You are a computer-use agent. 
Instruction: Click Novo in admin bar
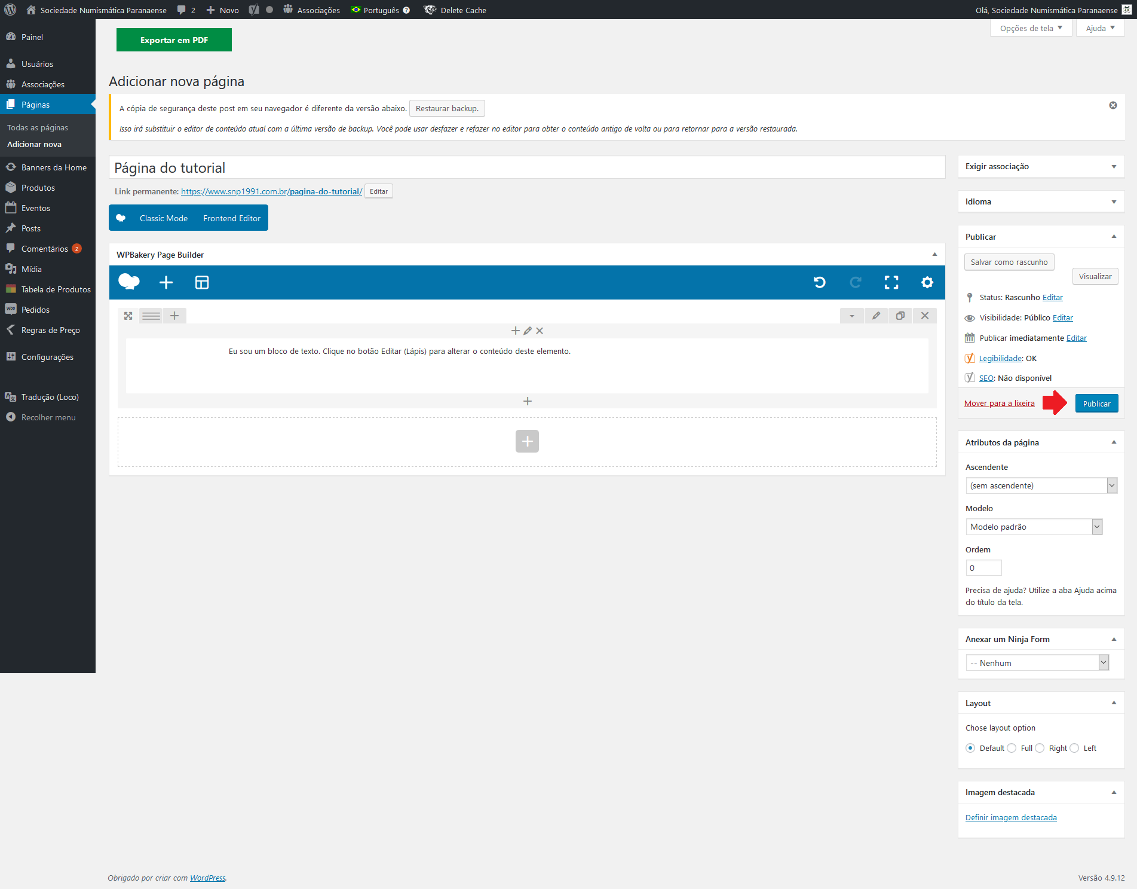(222, 10)
